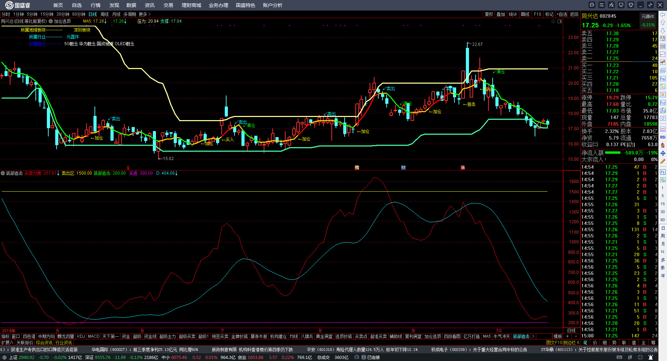Expand the 指标 indicator tab scroll arrow
The image size is (667, 361).
(533, 336)
